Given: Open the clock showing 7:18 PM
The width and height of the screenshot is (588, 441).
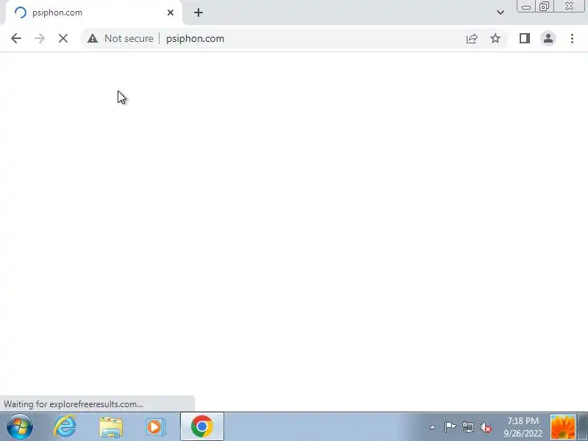Looking at the screenshot, I should click(x=523, y=427).
